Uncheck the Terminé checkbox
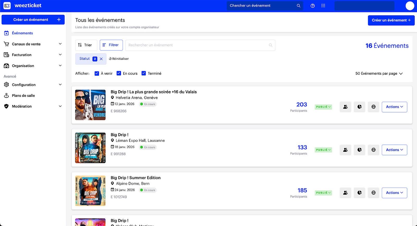This screenshot has height=226, width=417. tap(144, 73)
